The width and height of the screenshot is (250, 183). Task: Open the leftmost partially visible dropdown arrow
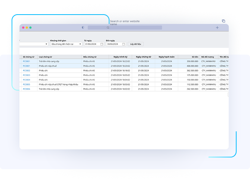tap(46, 44)
